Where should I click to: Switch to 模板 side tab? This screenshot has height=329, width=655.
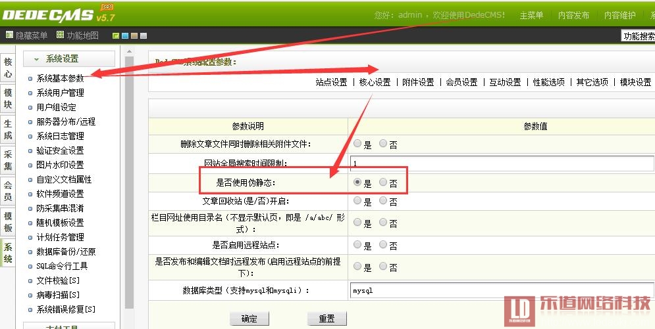point(7,222)
